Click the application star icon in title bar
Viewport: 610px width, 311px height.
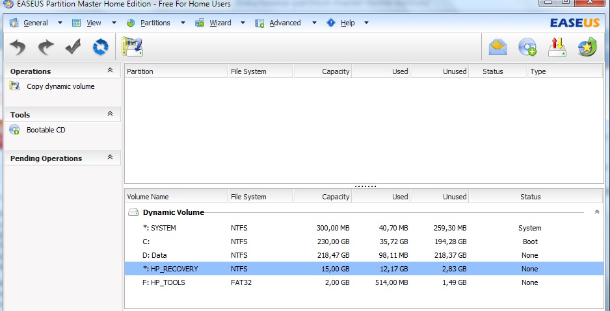point(8,4)
